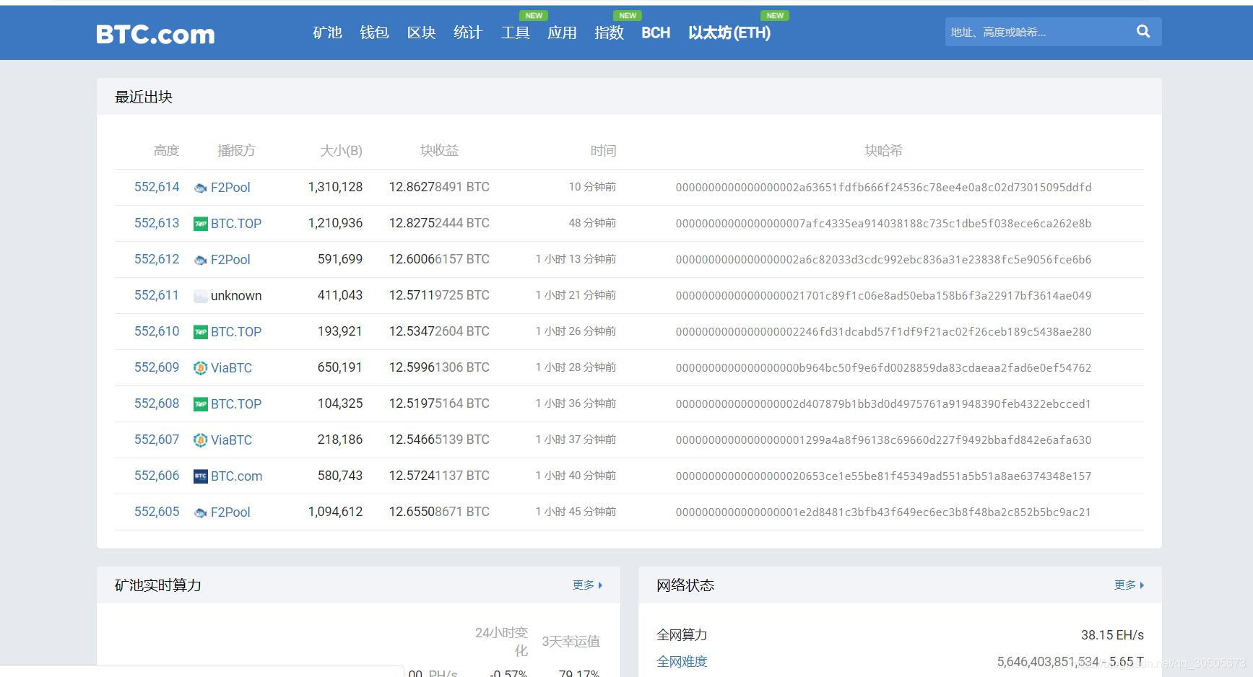
Task: Open block height 552,612
Action: coord(157,259)
